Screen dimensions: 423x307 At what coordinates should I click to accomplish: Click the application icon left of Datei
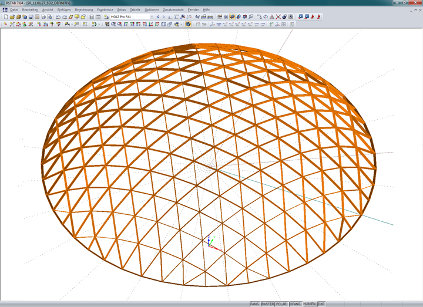point(5,10)
